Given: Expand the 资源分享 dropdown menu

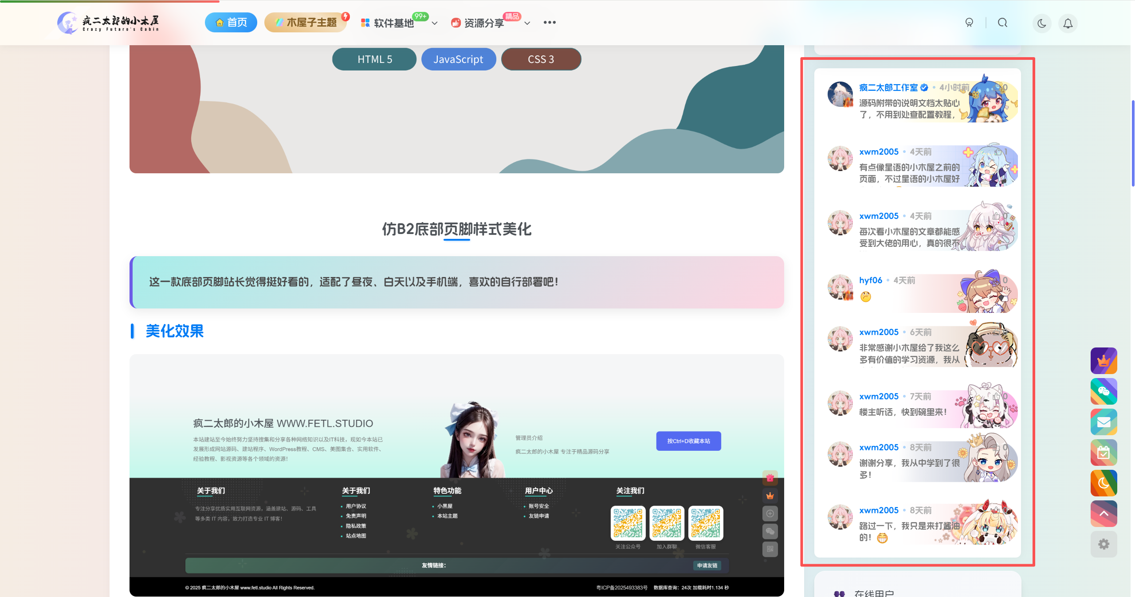Looking at the screenshot, I should 526,23.
